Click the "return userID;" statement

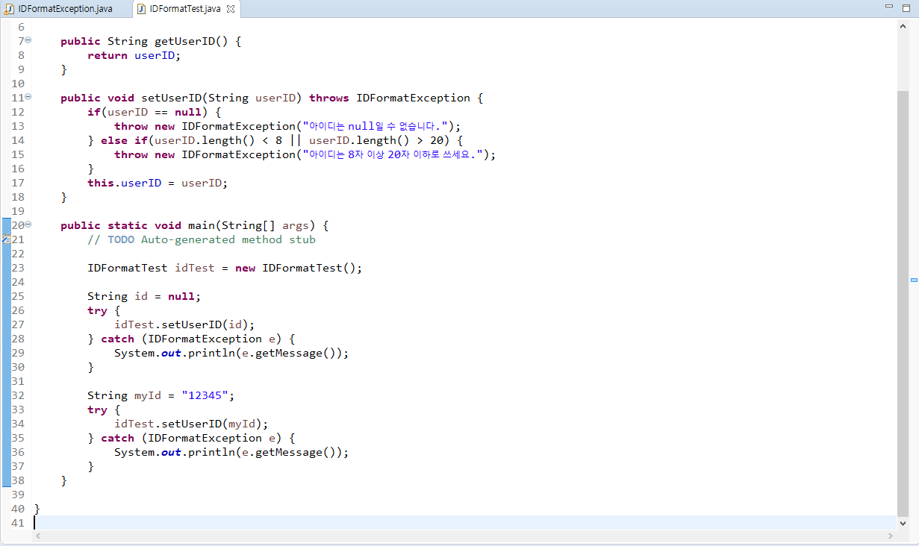pos(134,55)
